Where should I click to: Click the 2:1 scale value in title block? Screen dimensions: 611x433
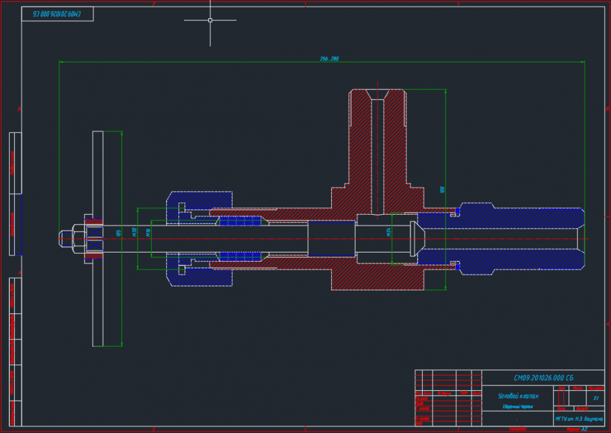[596, 397]
